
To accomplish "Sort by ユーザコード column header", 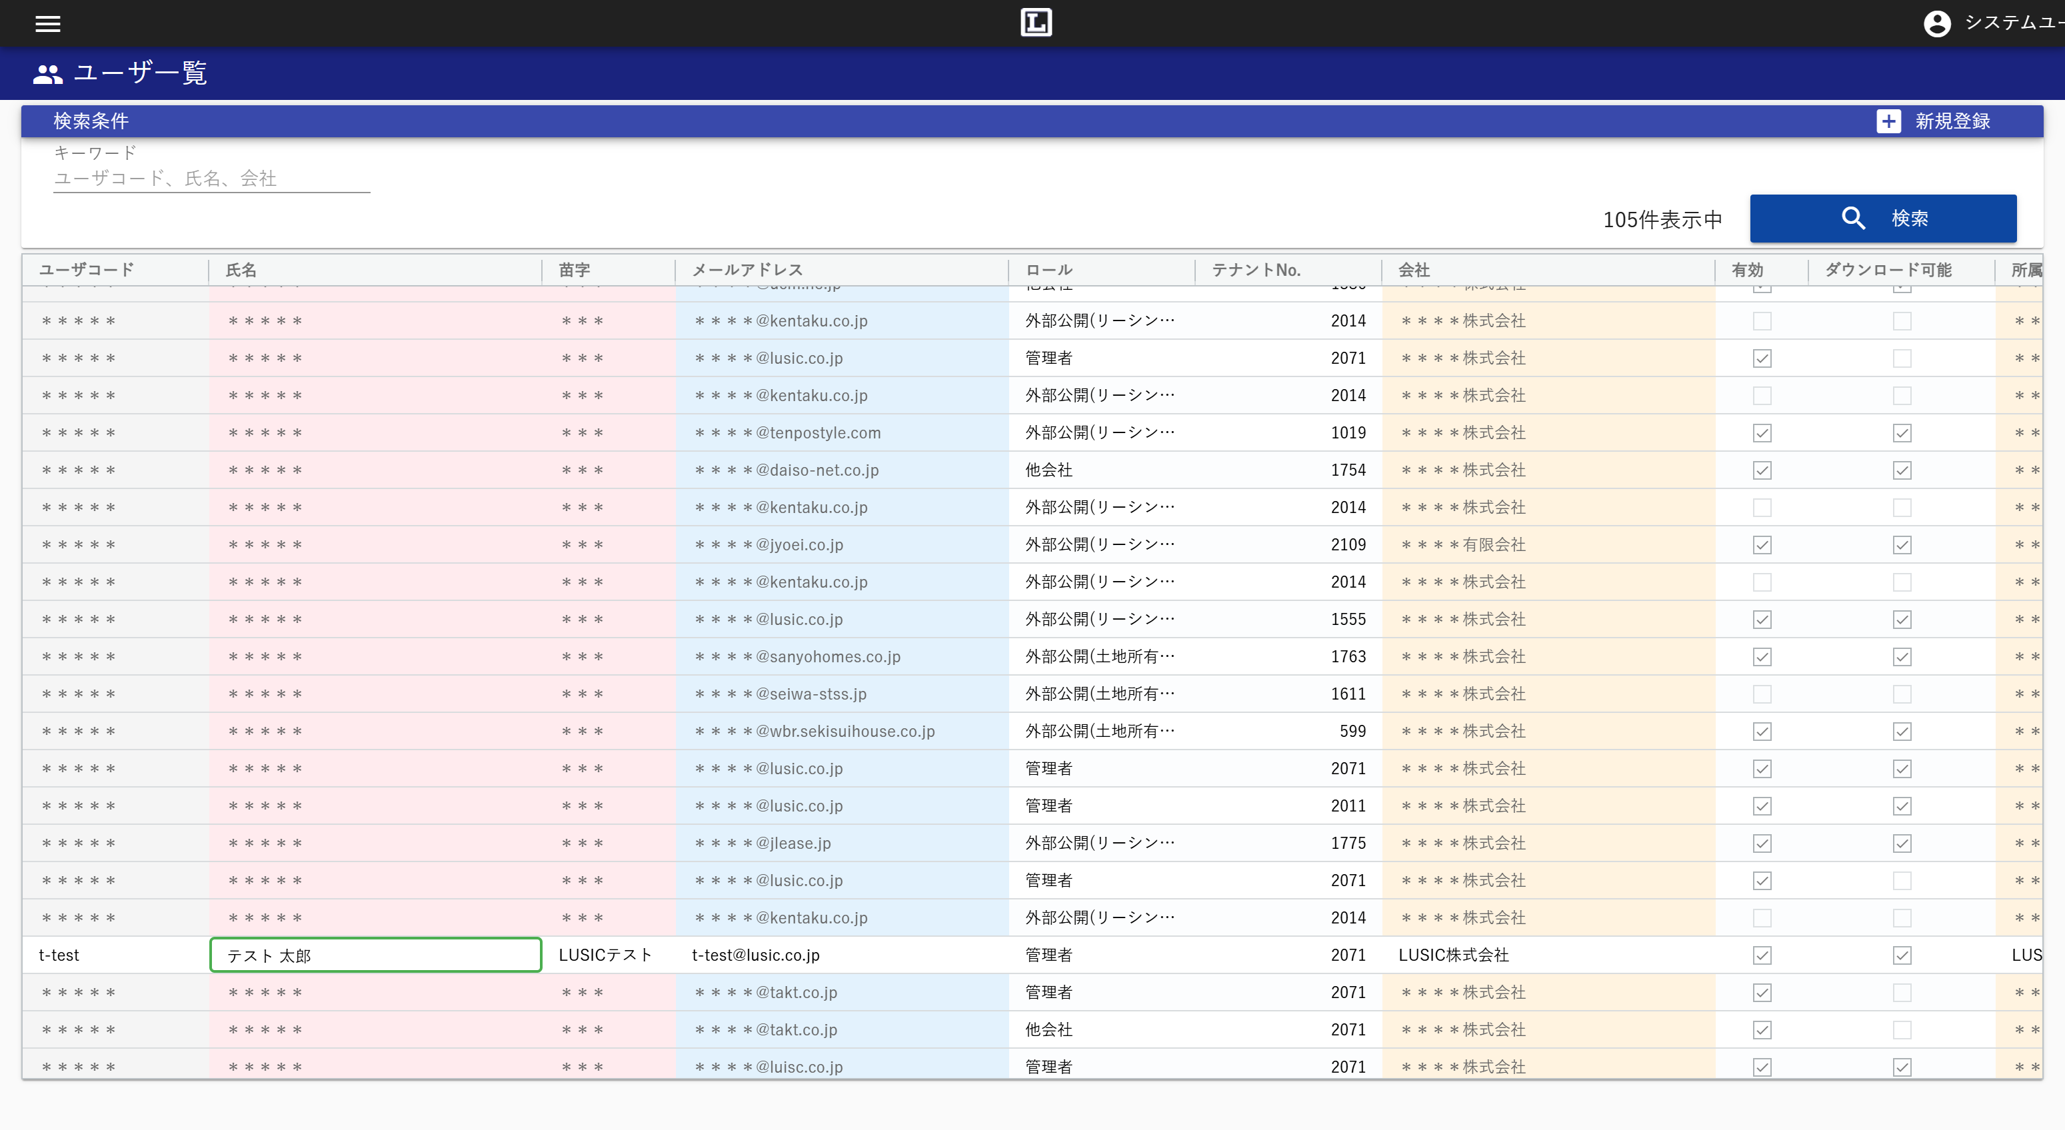I will (87, 270).
